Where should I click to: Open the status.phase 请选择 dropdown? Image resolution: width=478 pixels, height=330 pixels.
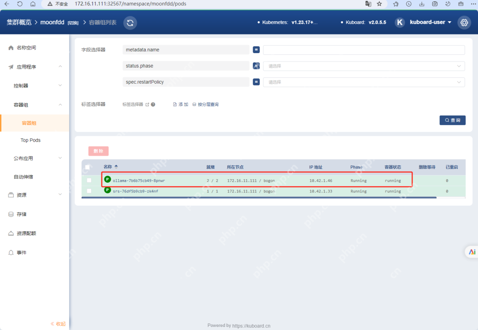(364, 65)
